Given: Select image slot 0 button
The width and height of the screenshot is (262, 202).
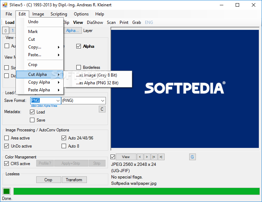Looking at the screenshot, I should point(6,31).
